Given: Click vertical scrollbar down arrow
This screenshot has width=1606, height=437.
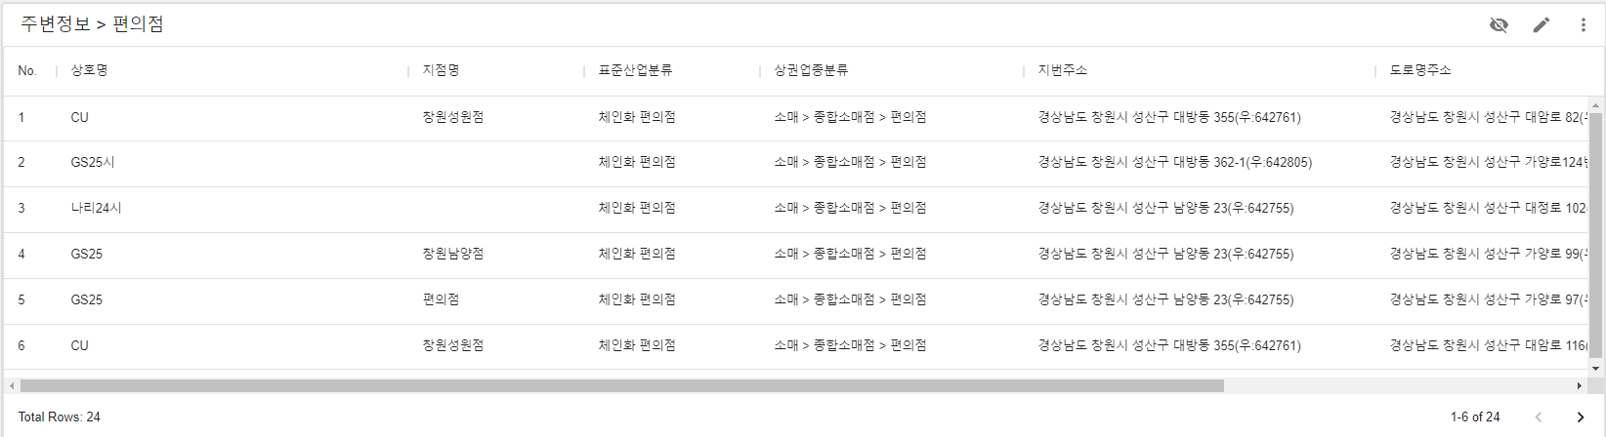Looking at the screenshot, I should [x=1596, y=369].
